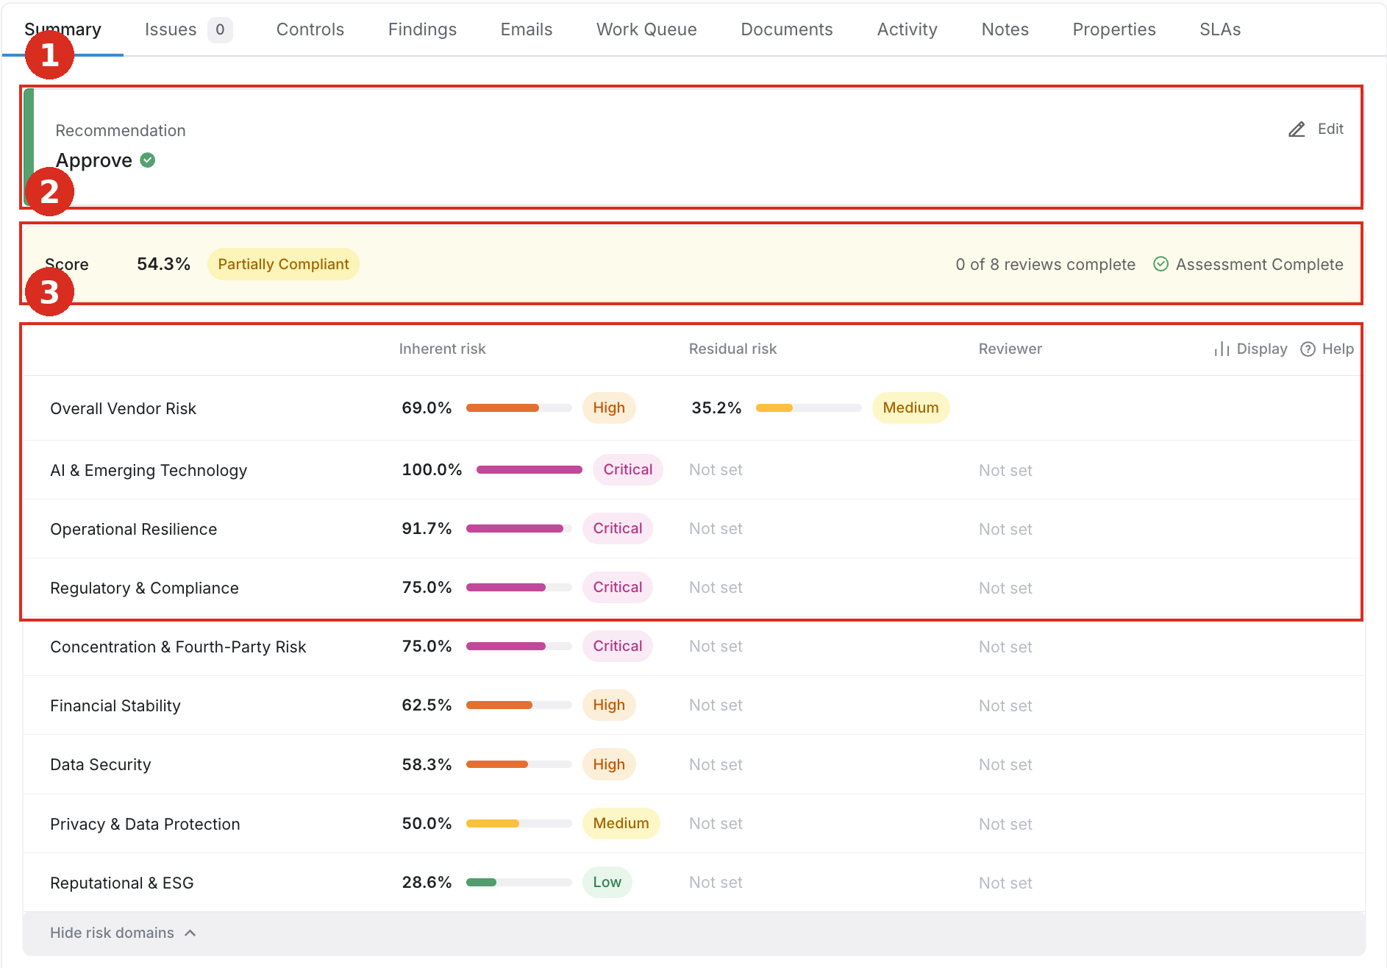View the Activity tab
Image resolution: width=1387 pixels, height=968 pixels.
tap(908, 29)
